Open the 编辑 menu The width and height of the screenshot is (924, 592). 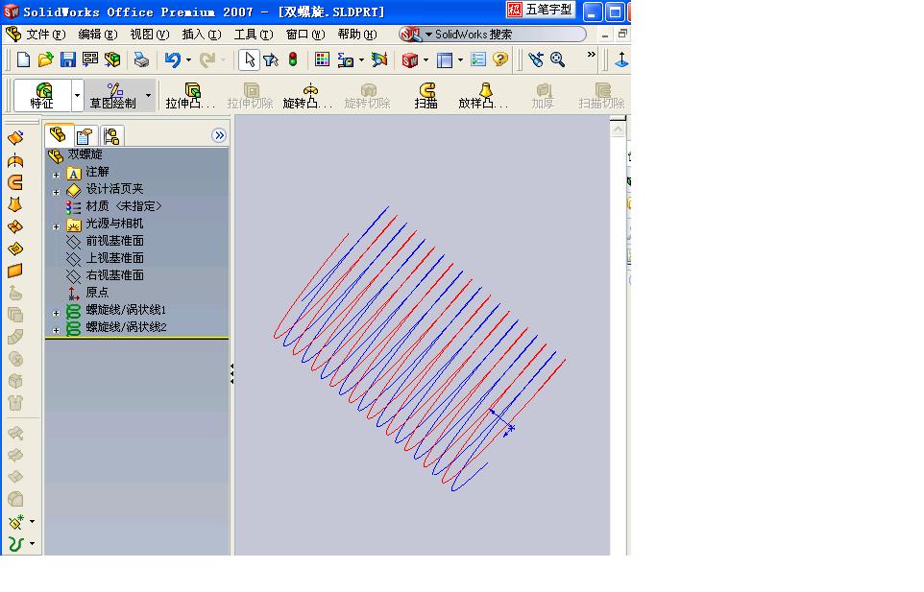pyautogui.click(x=98, y=35)
